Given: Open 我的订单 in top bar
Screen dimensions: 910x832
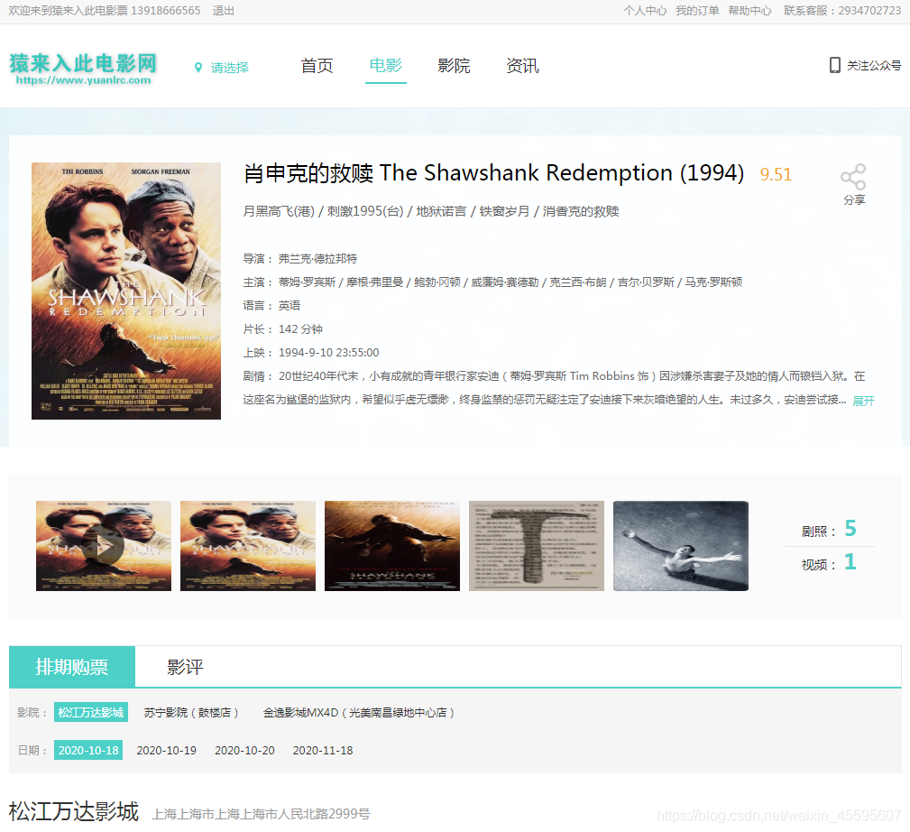Looking at the screenshot, I should pos(697,11).
